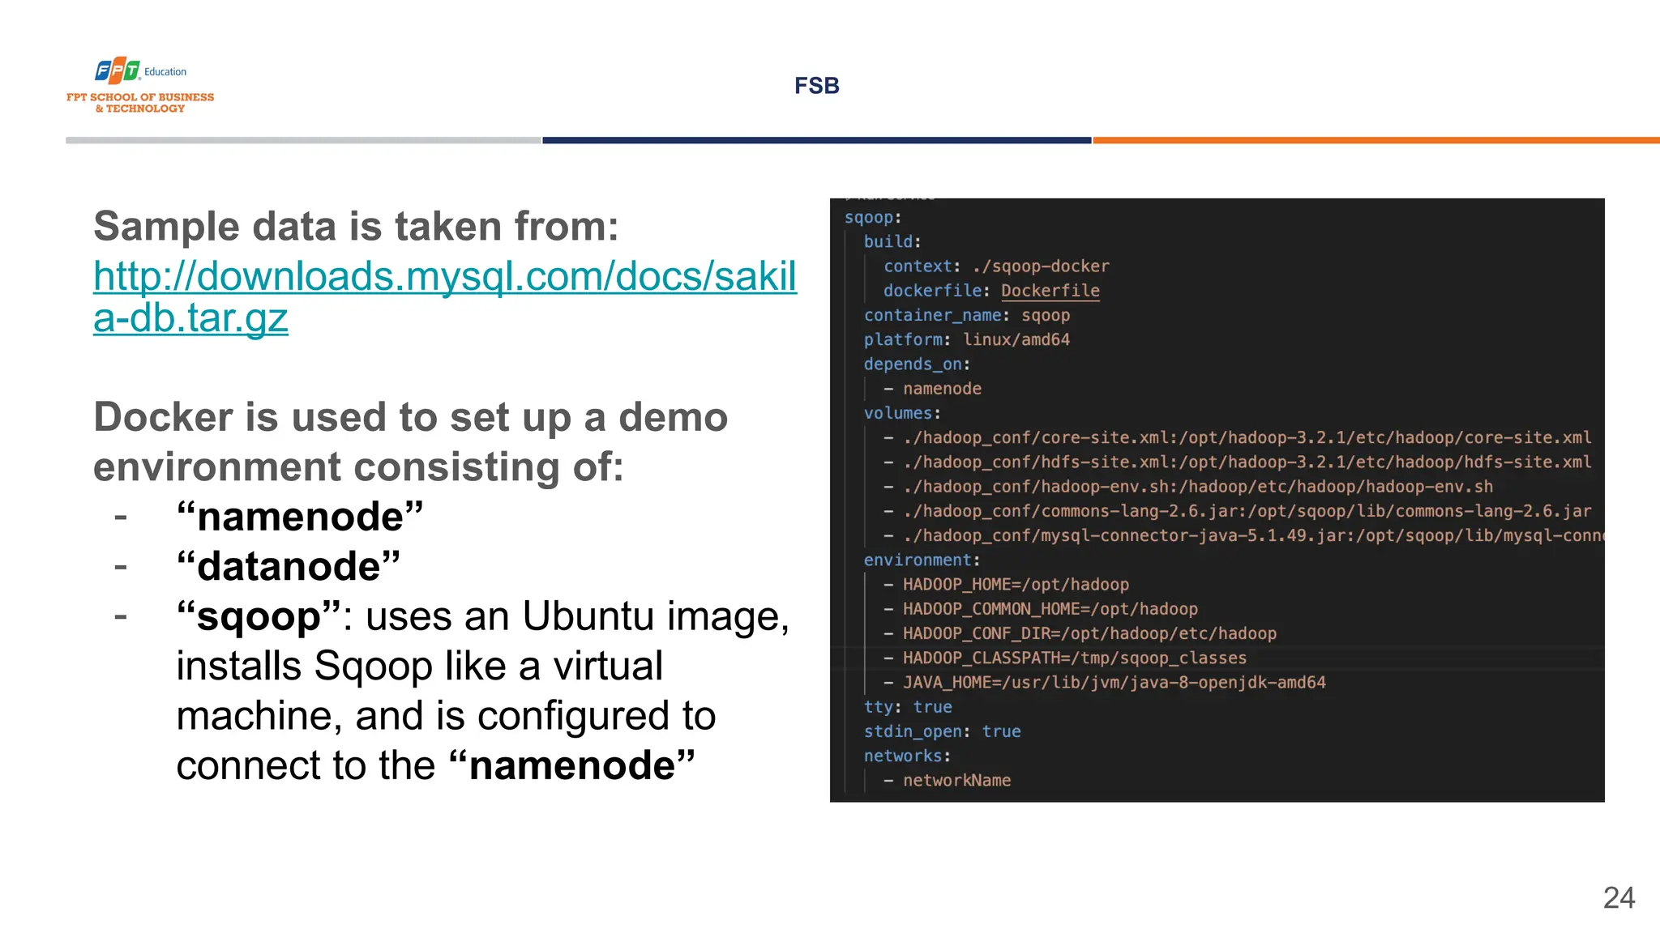Screen dimensions: 1660x933
Task: Click the volumes key in YAML
Action: pyautogui.click(x=897, y=413)
